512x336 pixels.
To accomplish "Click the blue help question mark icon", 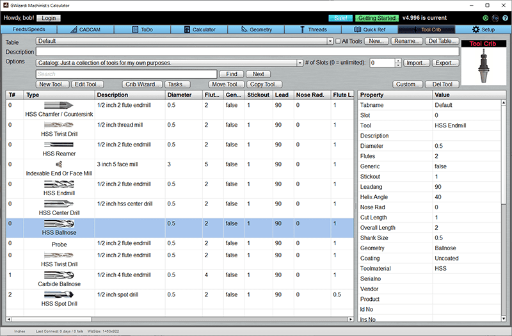I will [x=505, y=19].
